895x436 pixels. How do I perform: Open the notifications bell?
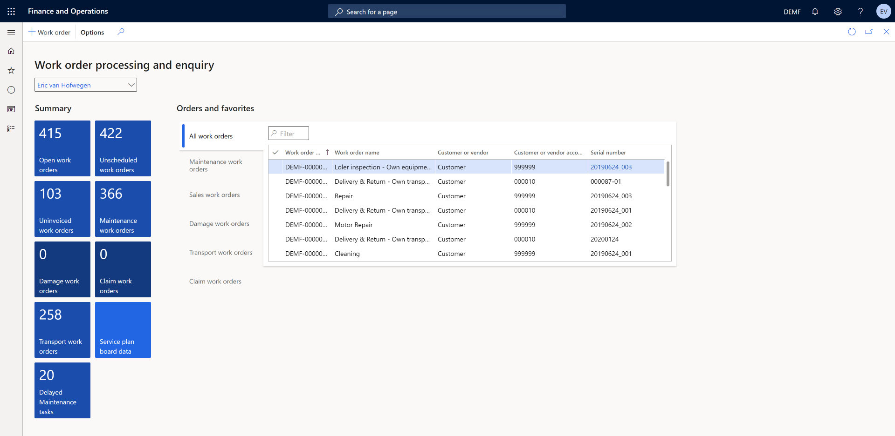(815, 12)
